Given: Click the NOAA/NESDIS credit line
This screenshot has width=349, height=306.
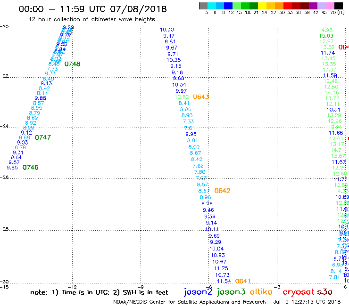Looking at the screenshot, I should (x=190, y=302).
